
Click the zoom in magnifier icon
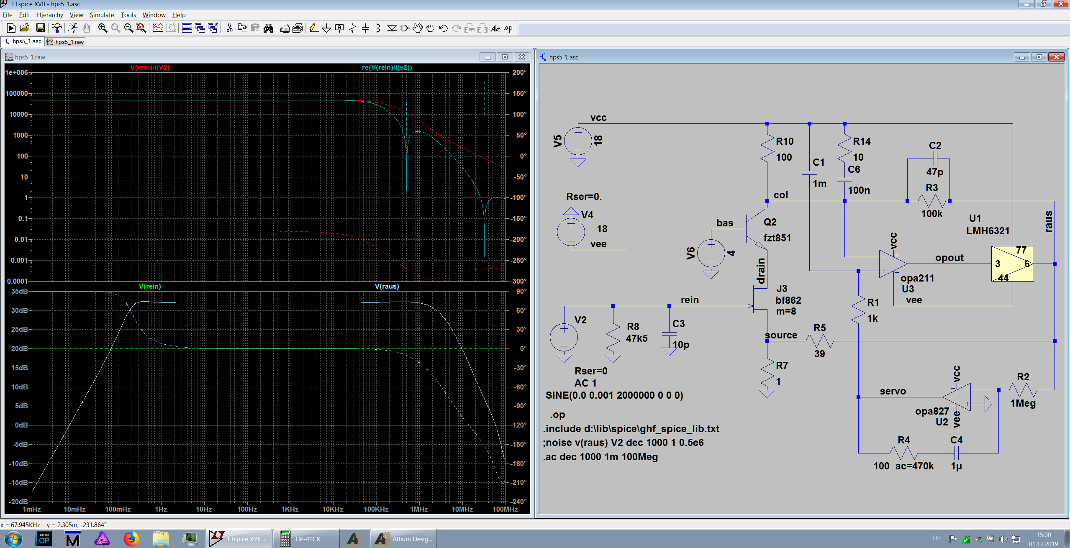click(x=103, y=28)
